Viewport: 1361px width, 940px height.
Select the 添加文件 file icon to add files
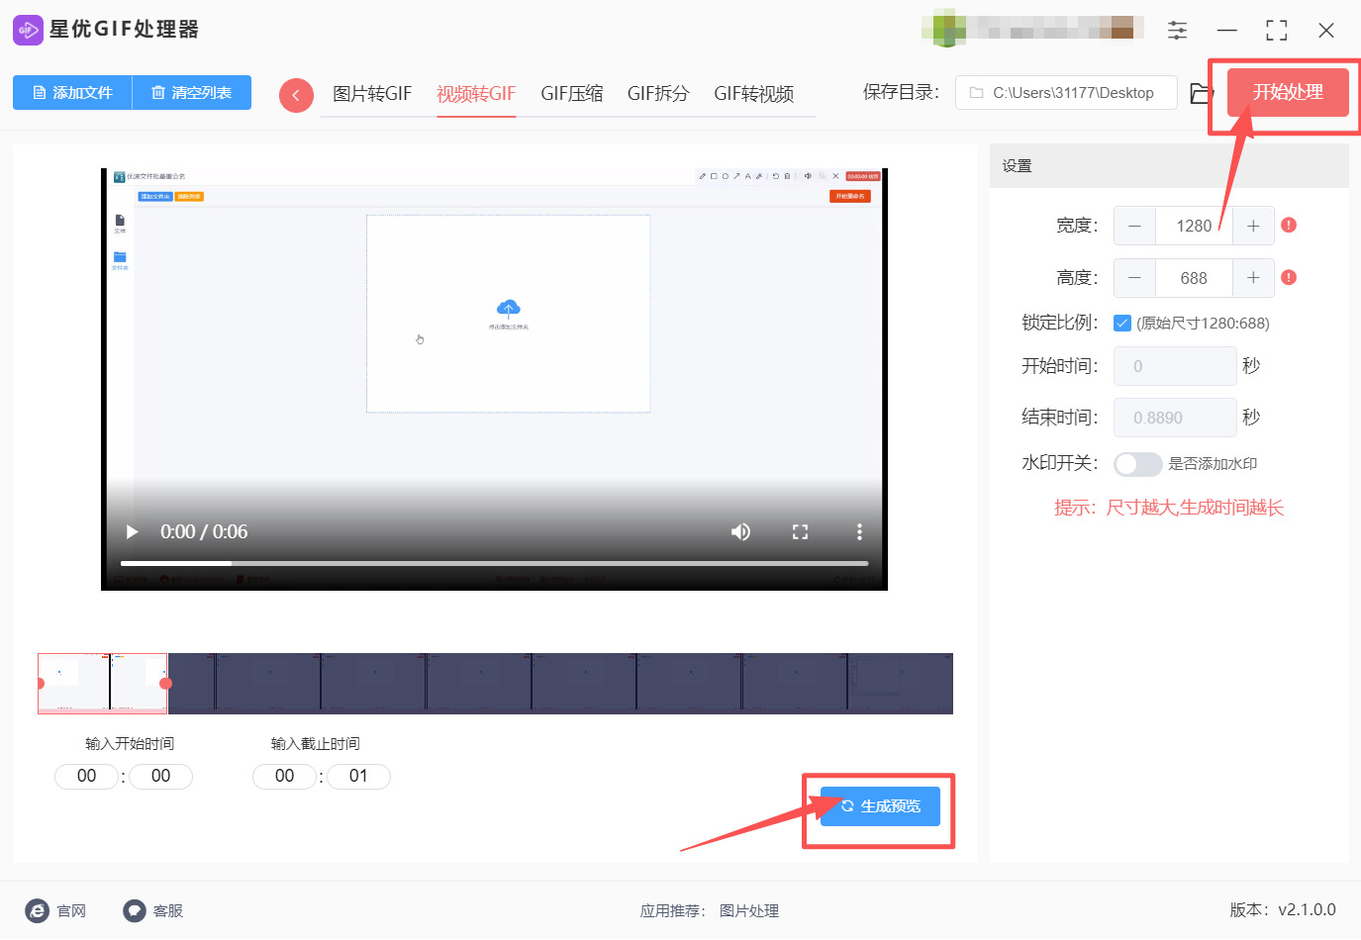tap(41, 91)
